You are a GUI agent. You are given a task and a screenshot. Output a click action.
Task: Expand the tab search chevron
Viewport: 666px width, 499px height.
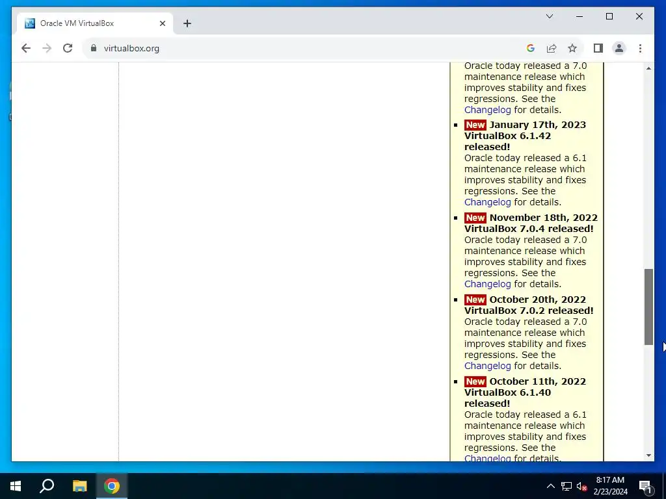point(549,16)
